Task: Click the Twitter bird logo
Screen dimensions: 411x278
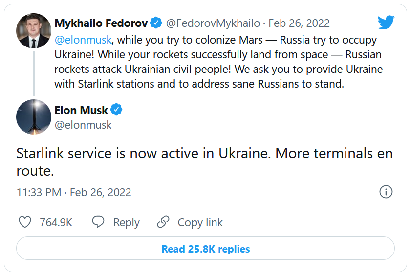Action: pyautogui.click(x=386, y=22)
